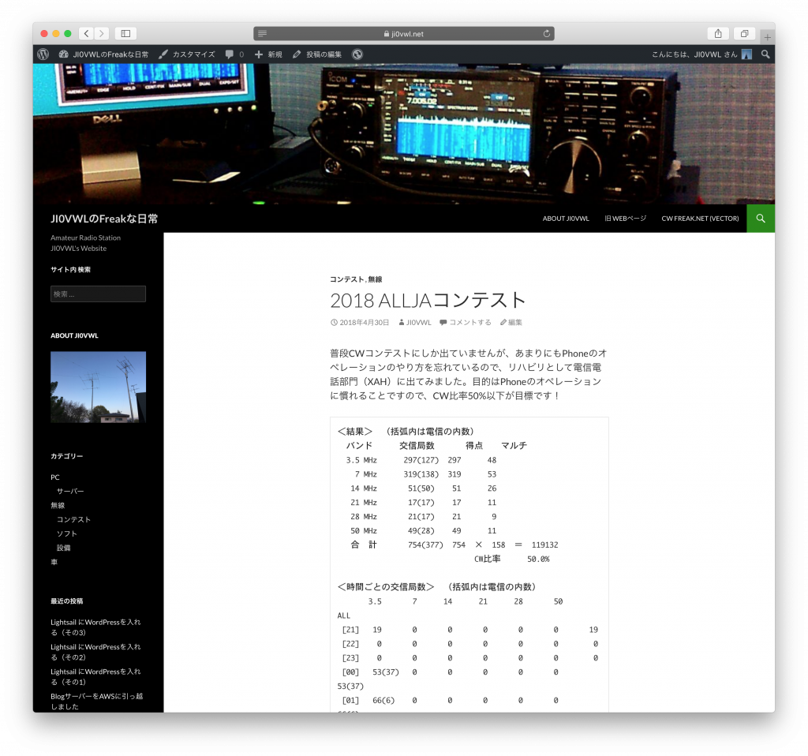The height and width of the screenshot is (756, 808).
Task: Click the user avatar in admin bar
Action: point(746,54)
